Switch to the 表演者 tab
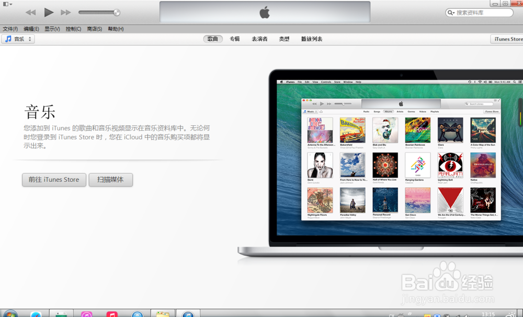 coord(259,39)
